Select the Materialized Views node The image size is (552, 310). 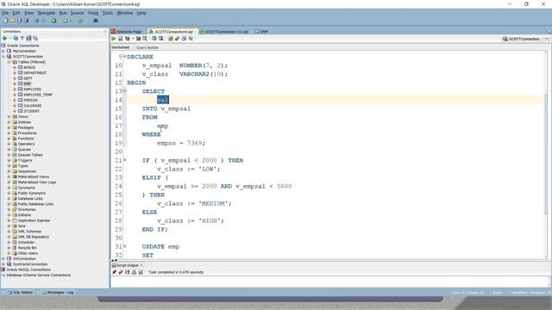click(34, 177)
